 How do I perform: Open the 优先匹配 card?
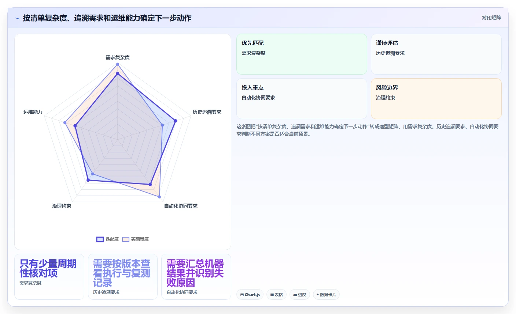pyautogui.click(x=302, y=54)
